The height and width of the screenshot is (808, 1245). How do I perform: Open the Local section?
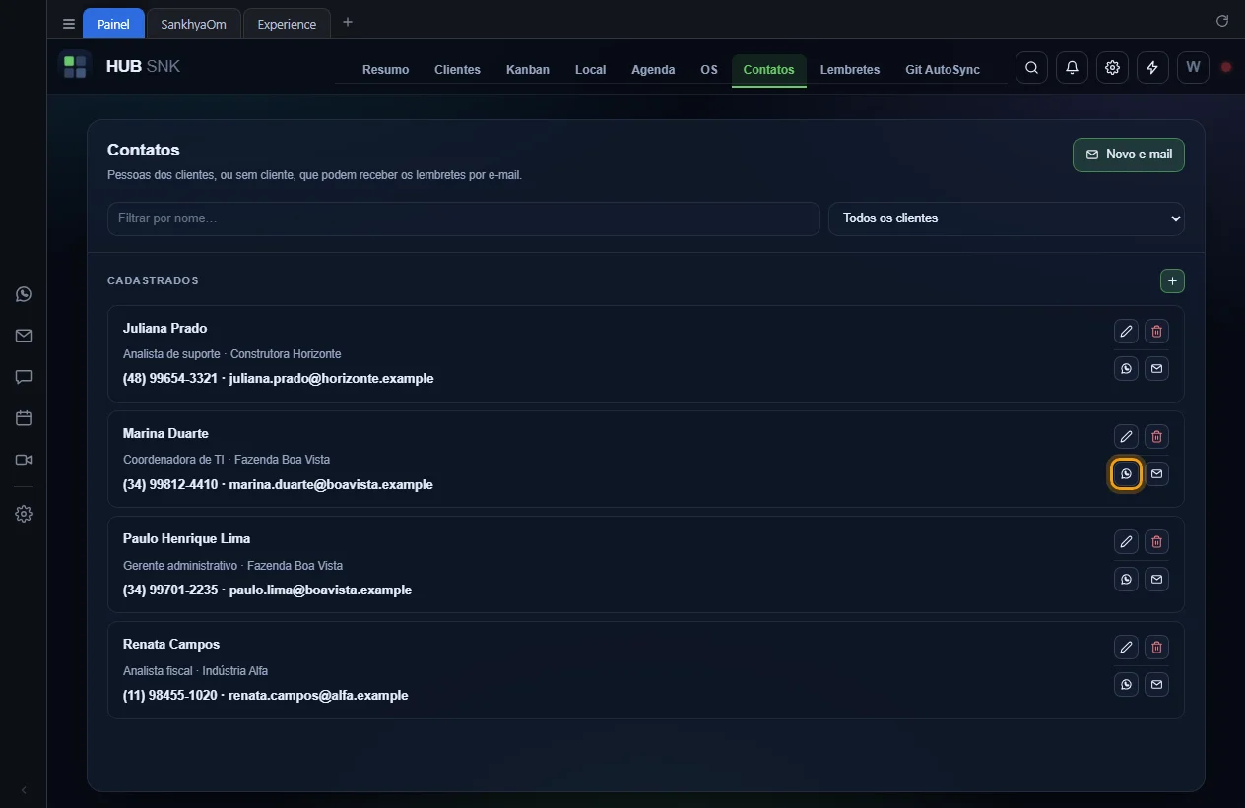point(591,70)
